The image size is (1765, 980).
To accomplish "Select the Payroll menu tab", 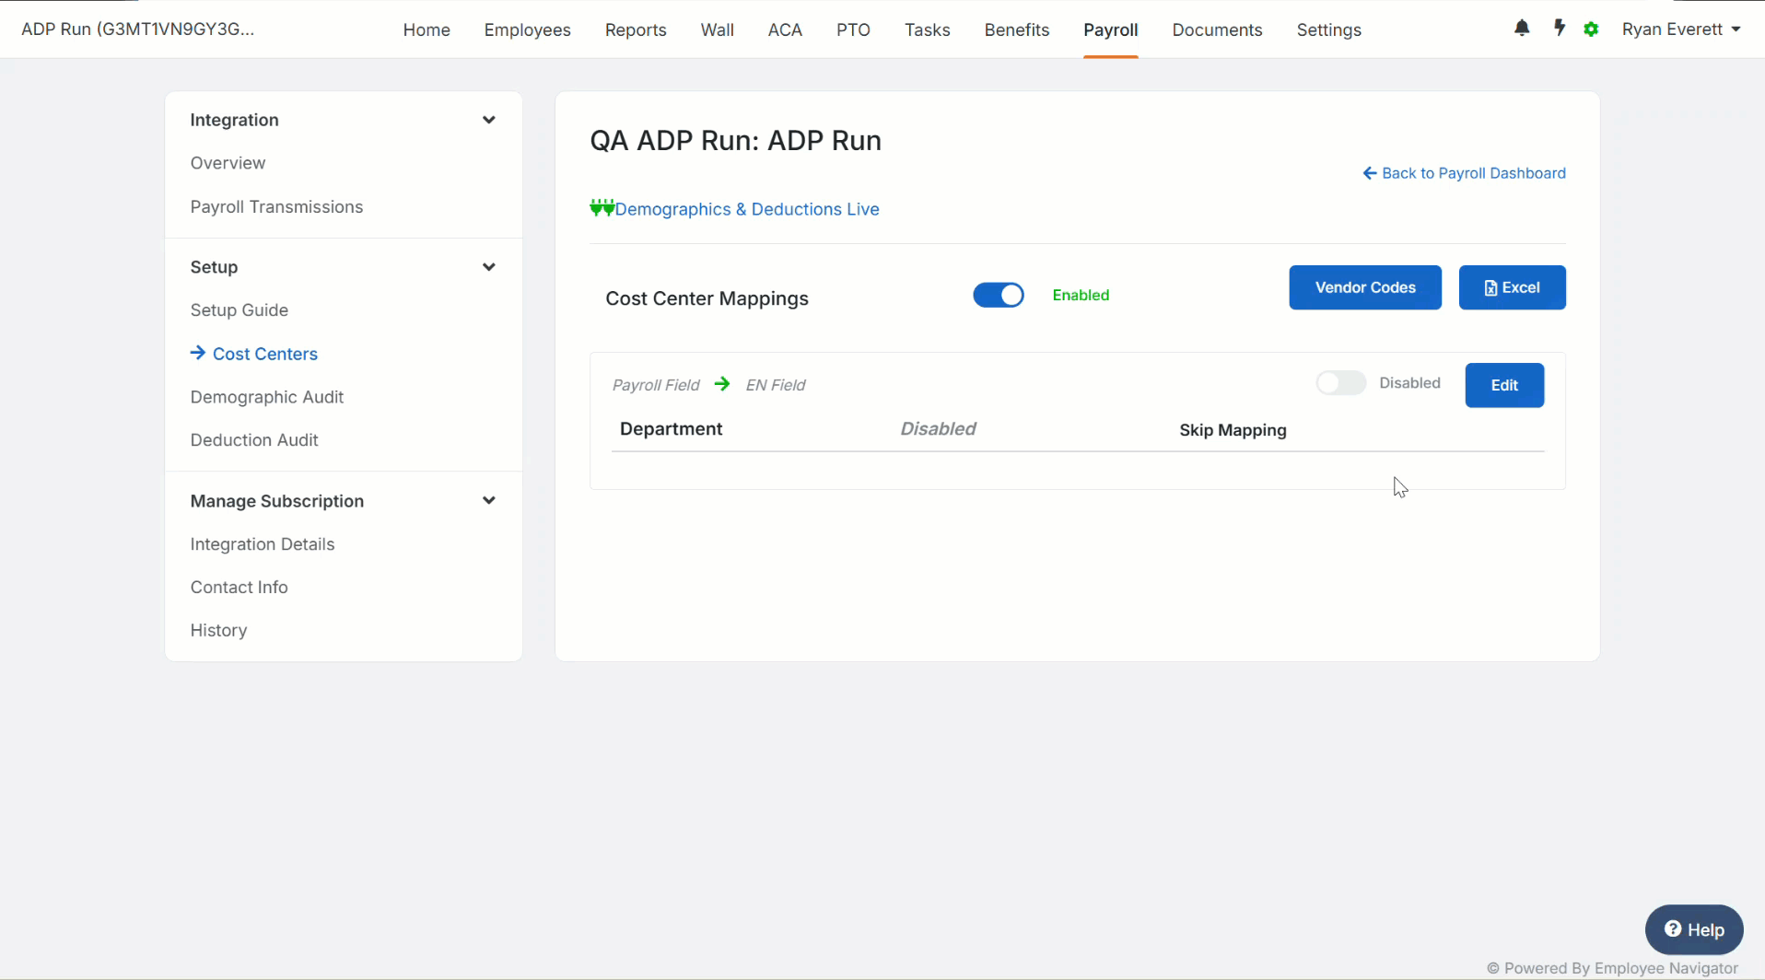I will 1111,29.
